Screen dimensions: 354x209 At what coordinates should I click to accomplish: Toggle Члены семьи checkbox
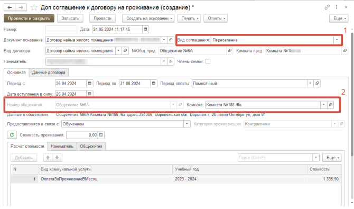pyautogui.click(x=208, y=61)
